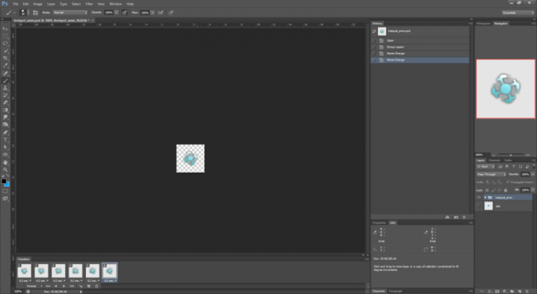
Task: Open the brush Mode dropdown set to Normal
Action: pyautogui.click(x=69, y=12)
